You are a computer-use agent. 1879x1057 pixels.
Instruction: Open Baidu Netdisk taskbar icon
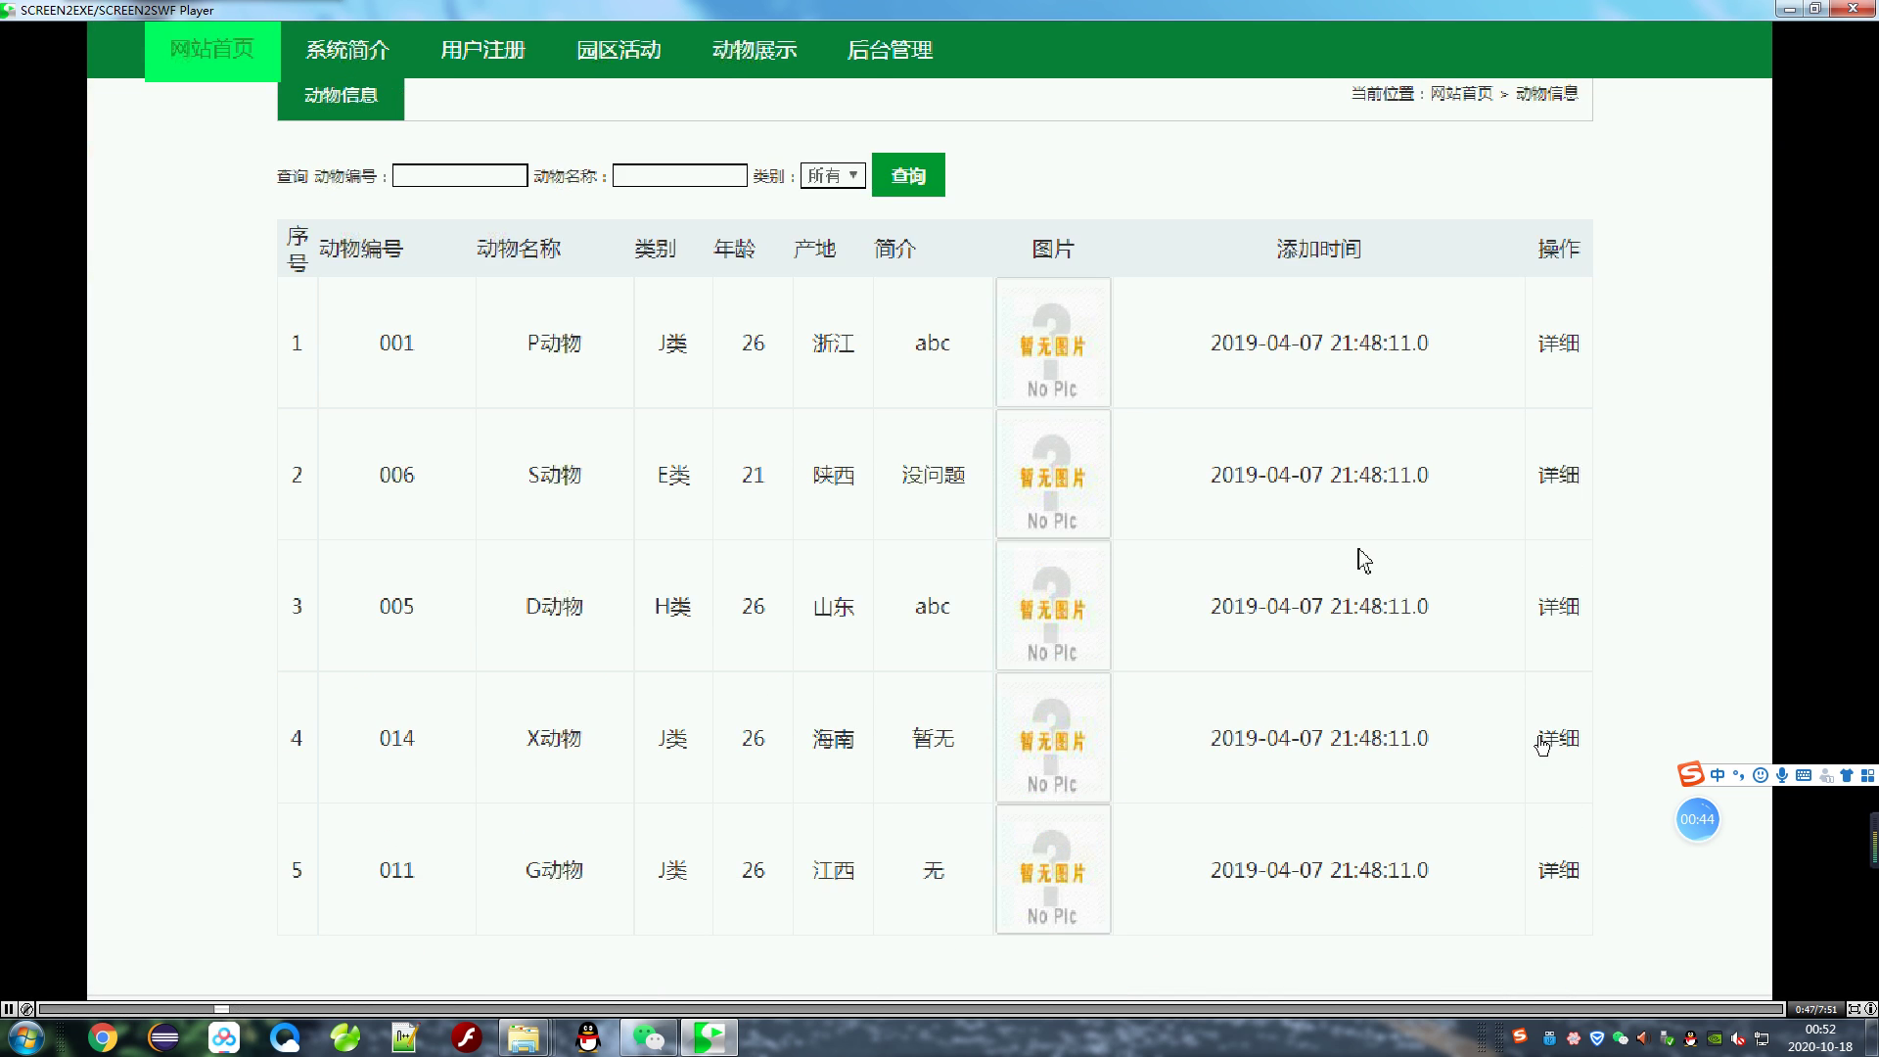point(224,1037)
